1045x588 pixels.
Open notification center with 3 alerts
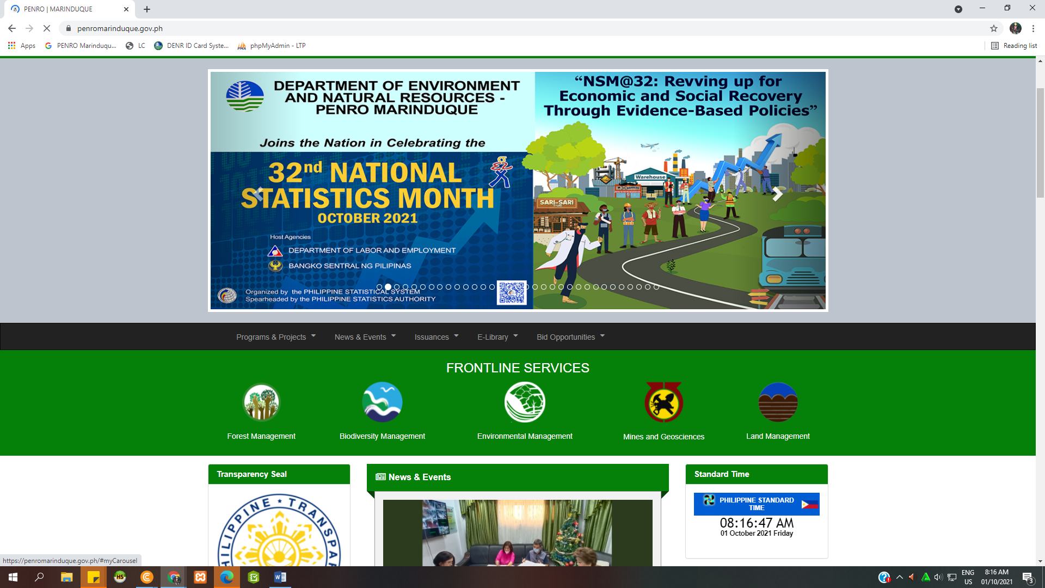1028,578
